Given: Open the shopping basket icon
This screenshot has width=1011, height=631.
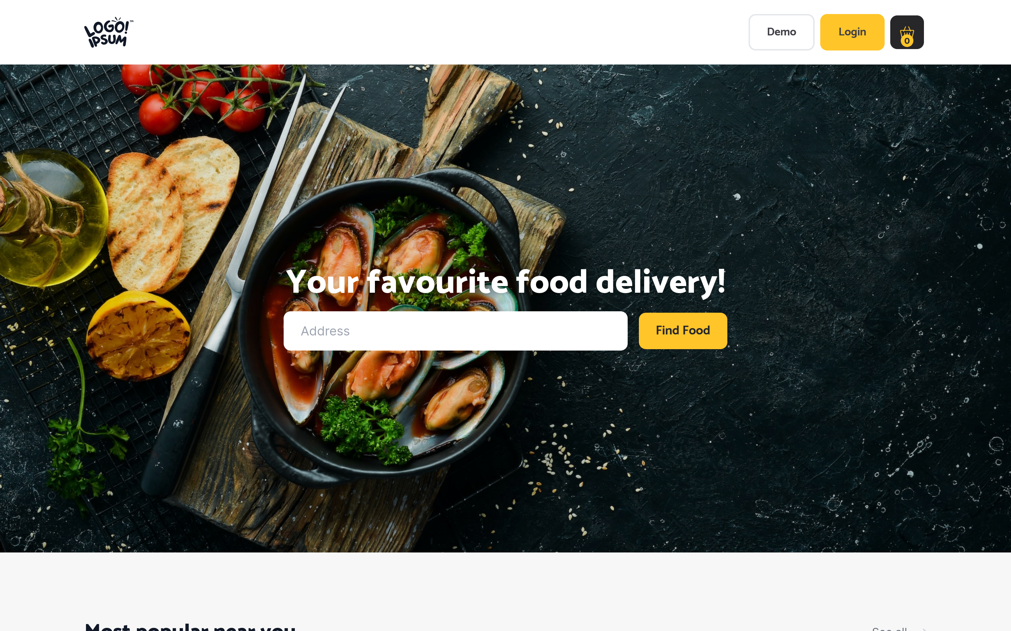Looking at the screenshot, I should coord(906,32).
